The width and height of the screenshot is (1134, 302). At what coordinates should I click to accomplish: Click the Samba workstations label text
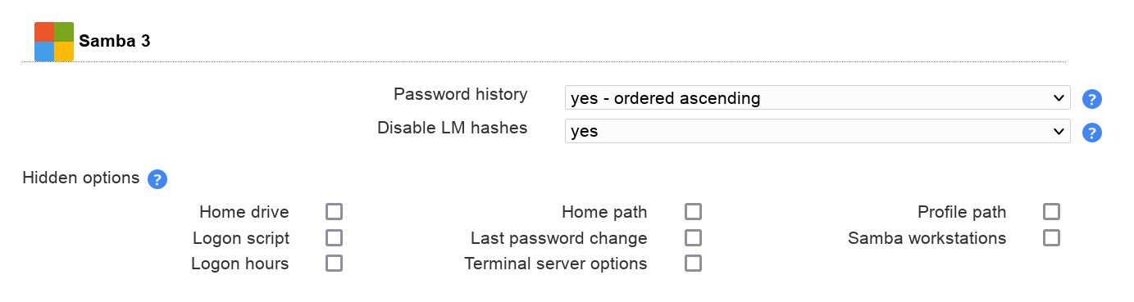click(927, 238)
